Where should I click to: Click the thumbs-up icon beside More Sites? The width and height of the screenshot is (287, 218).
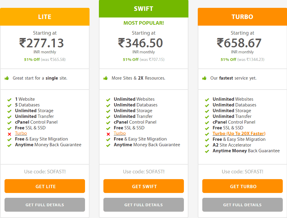coord(106,78)
